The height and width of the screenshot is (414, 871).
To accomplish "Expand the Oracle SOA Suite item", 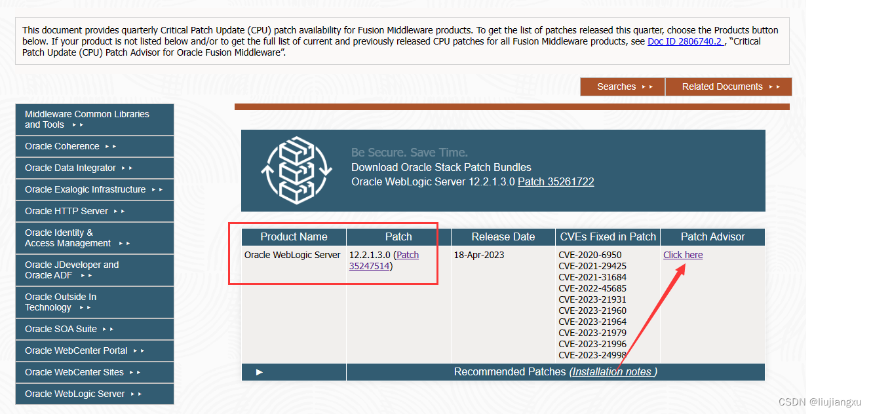I will tap(94, 329).
